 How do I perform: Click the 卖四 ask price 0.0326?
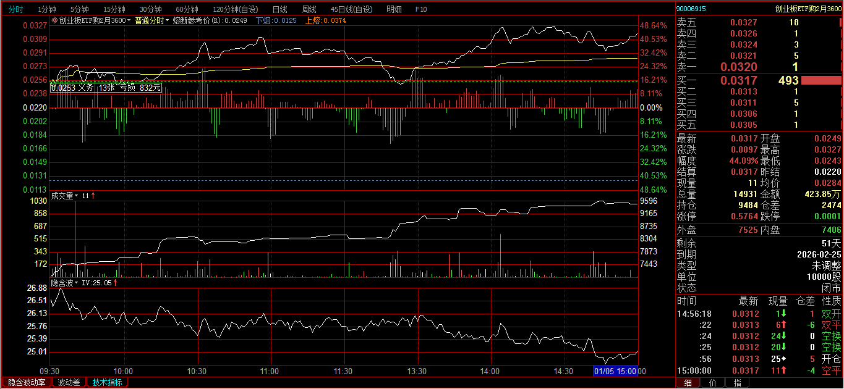point(743,33)
